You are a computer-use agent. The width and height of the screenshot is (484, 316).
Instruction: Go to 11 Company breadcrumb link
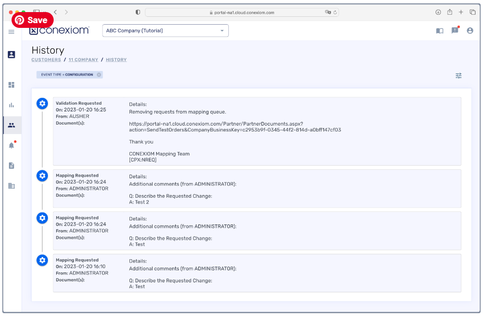[x=83, y=60]
